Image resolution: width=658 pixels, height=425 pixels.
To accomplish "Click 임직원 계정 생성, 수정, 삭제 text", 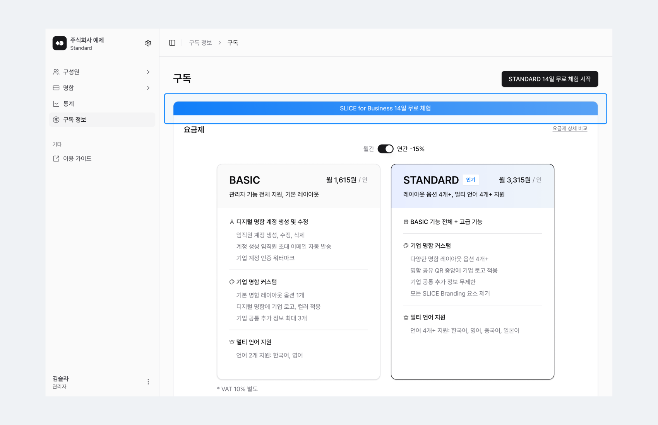I will (x=271, y=235).
